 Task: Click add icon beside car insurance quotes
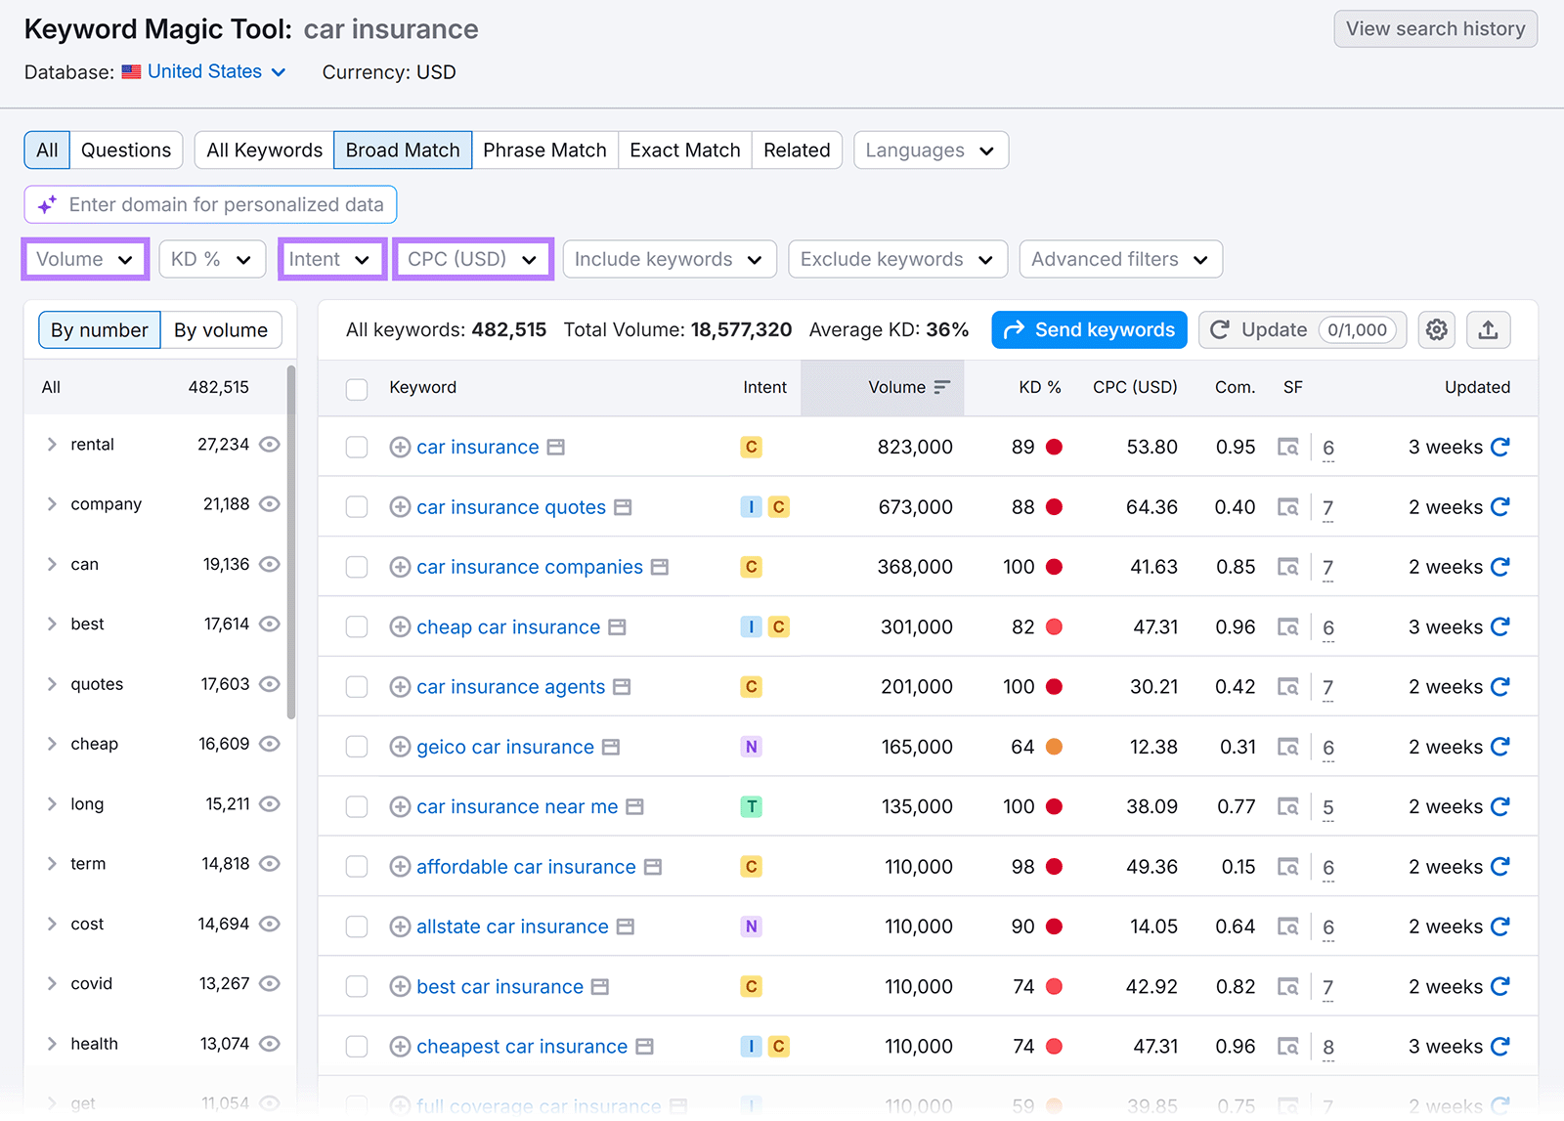click(400, 507)
